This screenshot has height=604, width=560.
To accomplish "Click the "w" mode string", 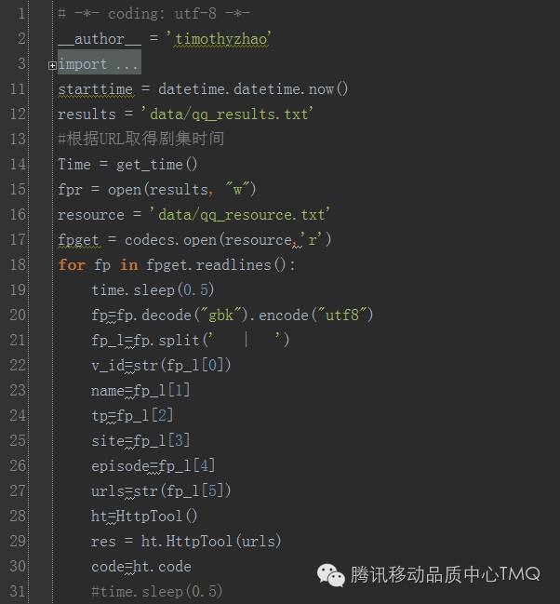I will coord(238,190).
